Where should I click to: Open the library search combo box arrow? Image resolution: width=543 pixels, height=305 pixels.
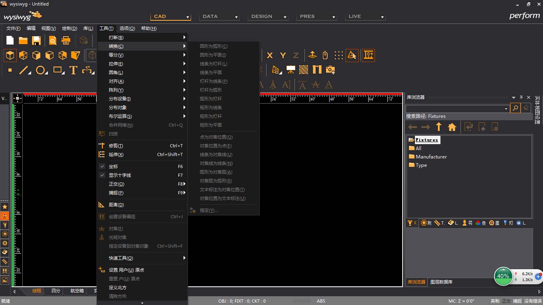(506, 109)
